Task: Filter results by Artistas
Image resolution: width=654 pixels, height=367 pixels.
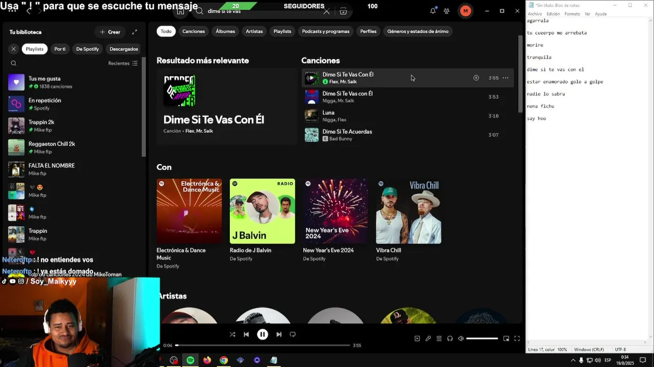Action: coord(254,31)
